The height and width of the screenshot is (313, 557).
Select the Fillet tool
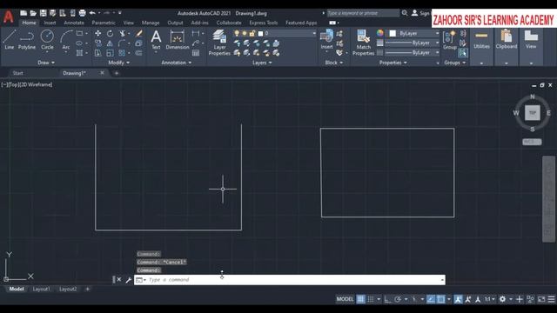(122, 43)
